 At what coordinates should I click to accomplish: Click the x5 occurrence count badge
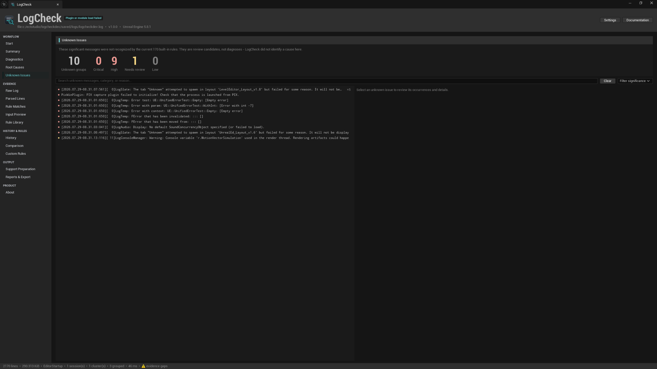pyautogui.click(x=349, y=90)
